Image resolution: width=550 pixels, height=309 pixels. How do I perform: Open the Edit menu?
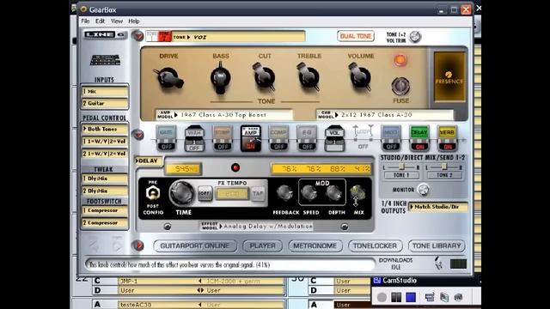pyautogui.click(x=101, y=21)
